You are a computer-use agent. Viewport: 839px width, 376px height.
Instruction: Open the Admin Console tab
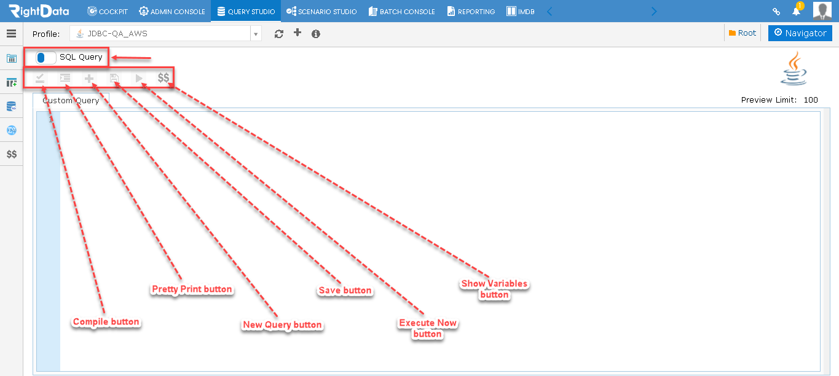pos(172,11)
